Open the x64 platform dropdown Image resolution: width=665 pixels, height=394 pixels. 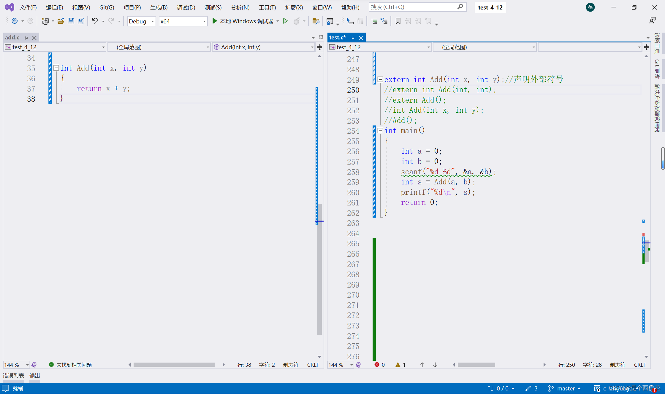tap(183, 21)
